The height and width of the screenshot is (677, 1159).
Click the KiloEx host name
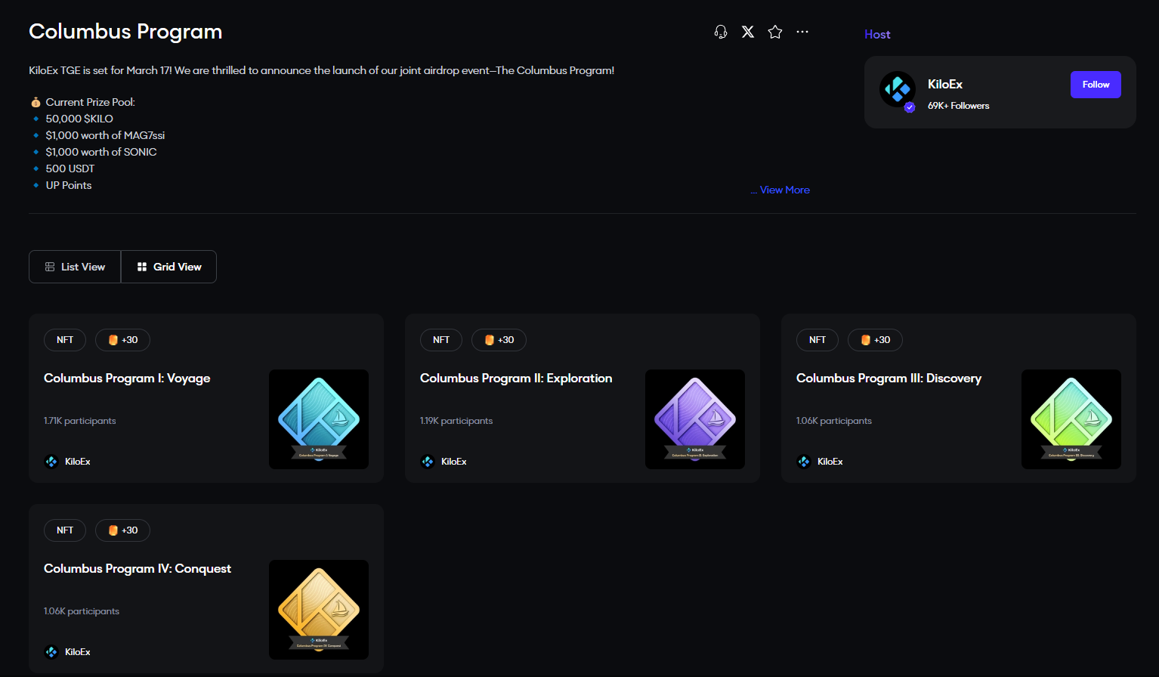click(944, 84)
